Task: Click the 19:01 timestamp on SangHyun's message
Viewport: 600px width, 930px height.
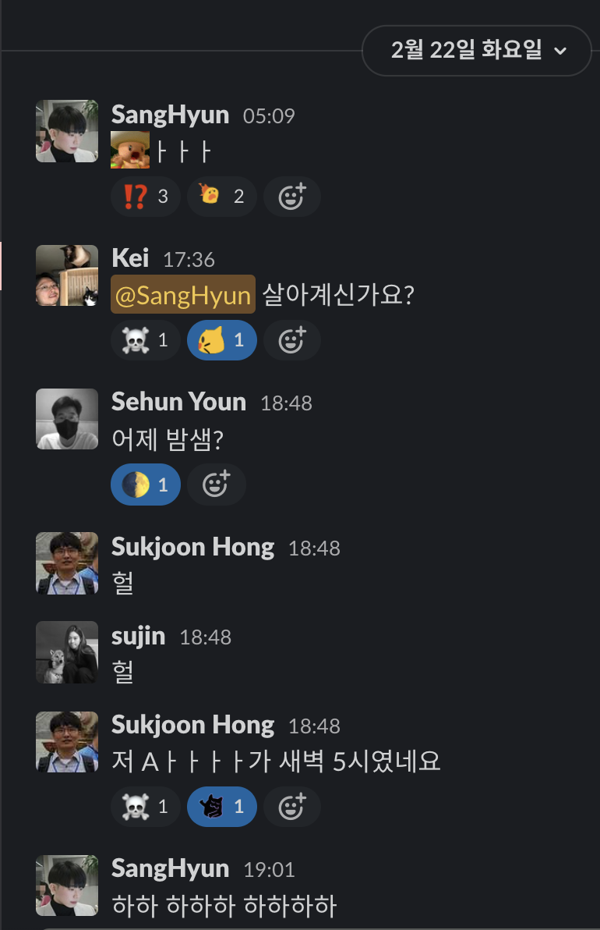Action: 269,870
